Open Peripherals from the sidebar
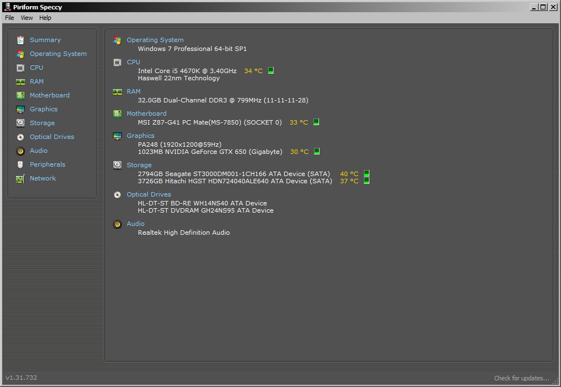 tap(48, 164)
